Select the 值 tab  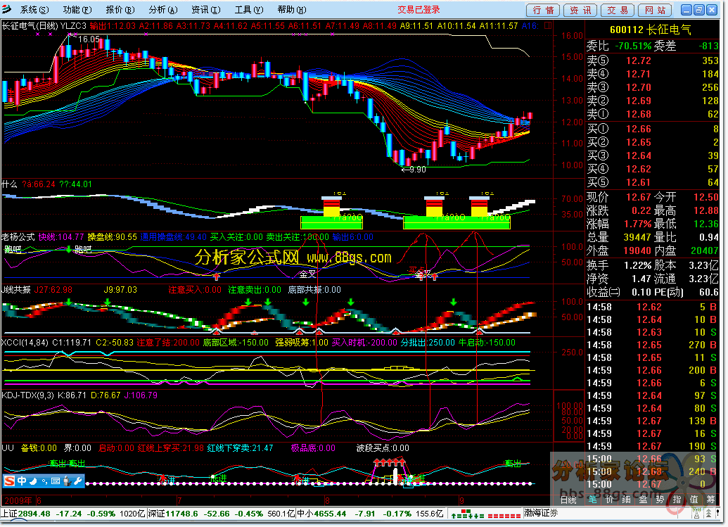(694, 500)
